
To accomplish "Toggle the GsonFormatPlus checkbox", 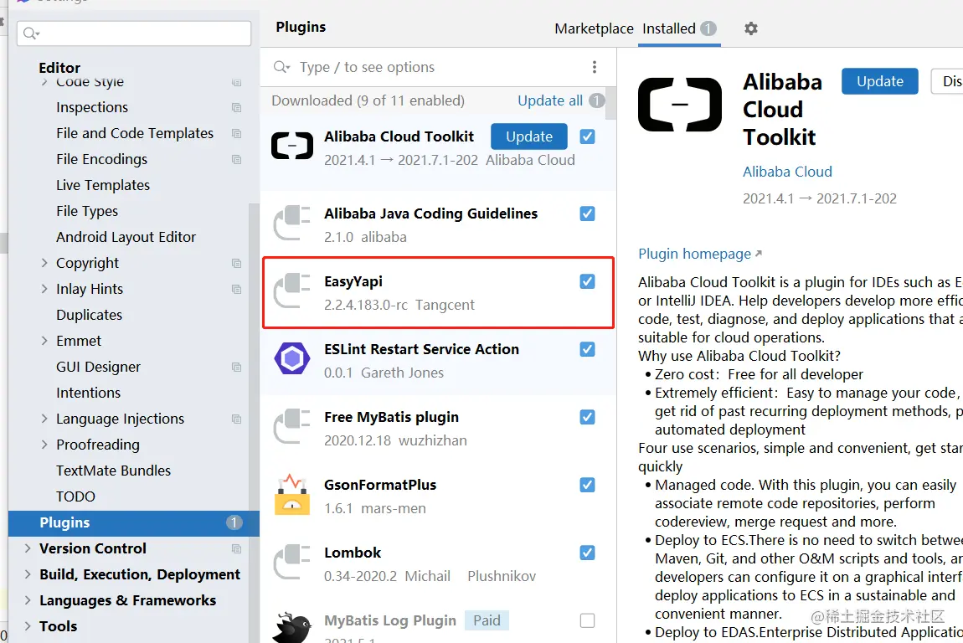I will pyautogui.click(x=587, y=485).
